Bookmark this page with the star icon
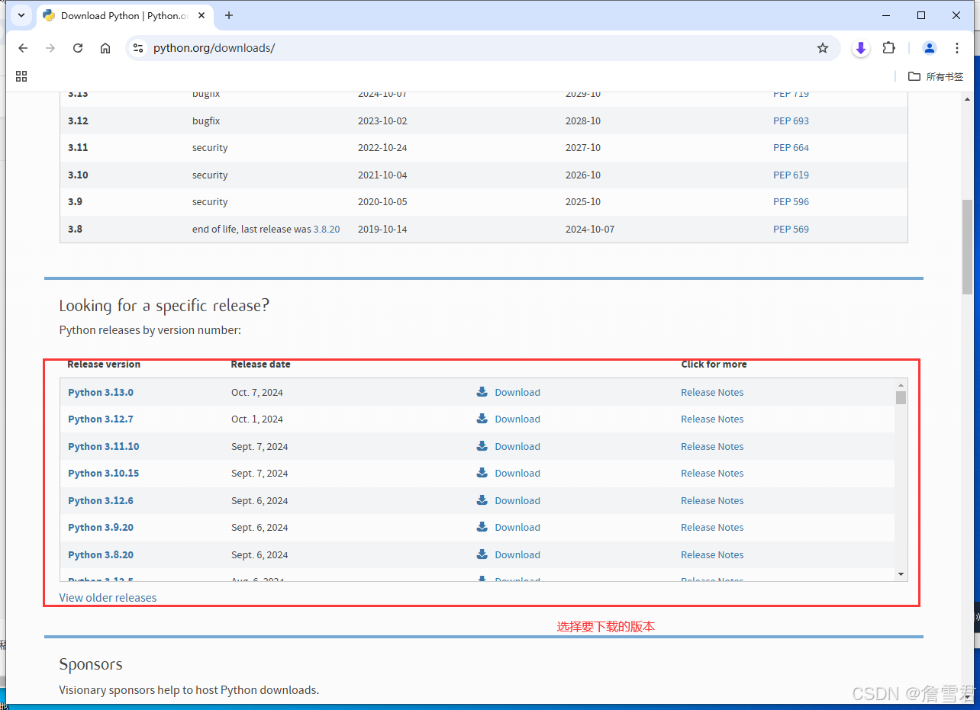Image resolution: width=980 pixels, height=710 pixels. tap(823, 48)
